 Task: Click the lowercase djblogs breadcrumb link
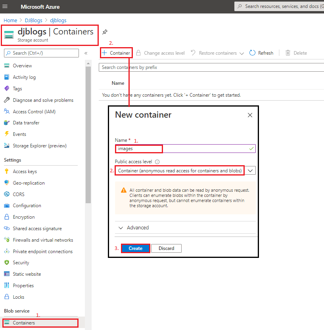tap(58, 21)
